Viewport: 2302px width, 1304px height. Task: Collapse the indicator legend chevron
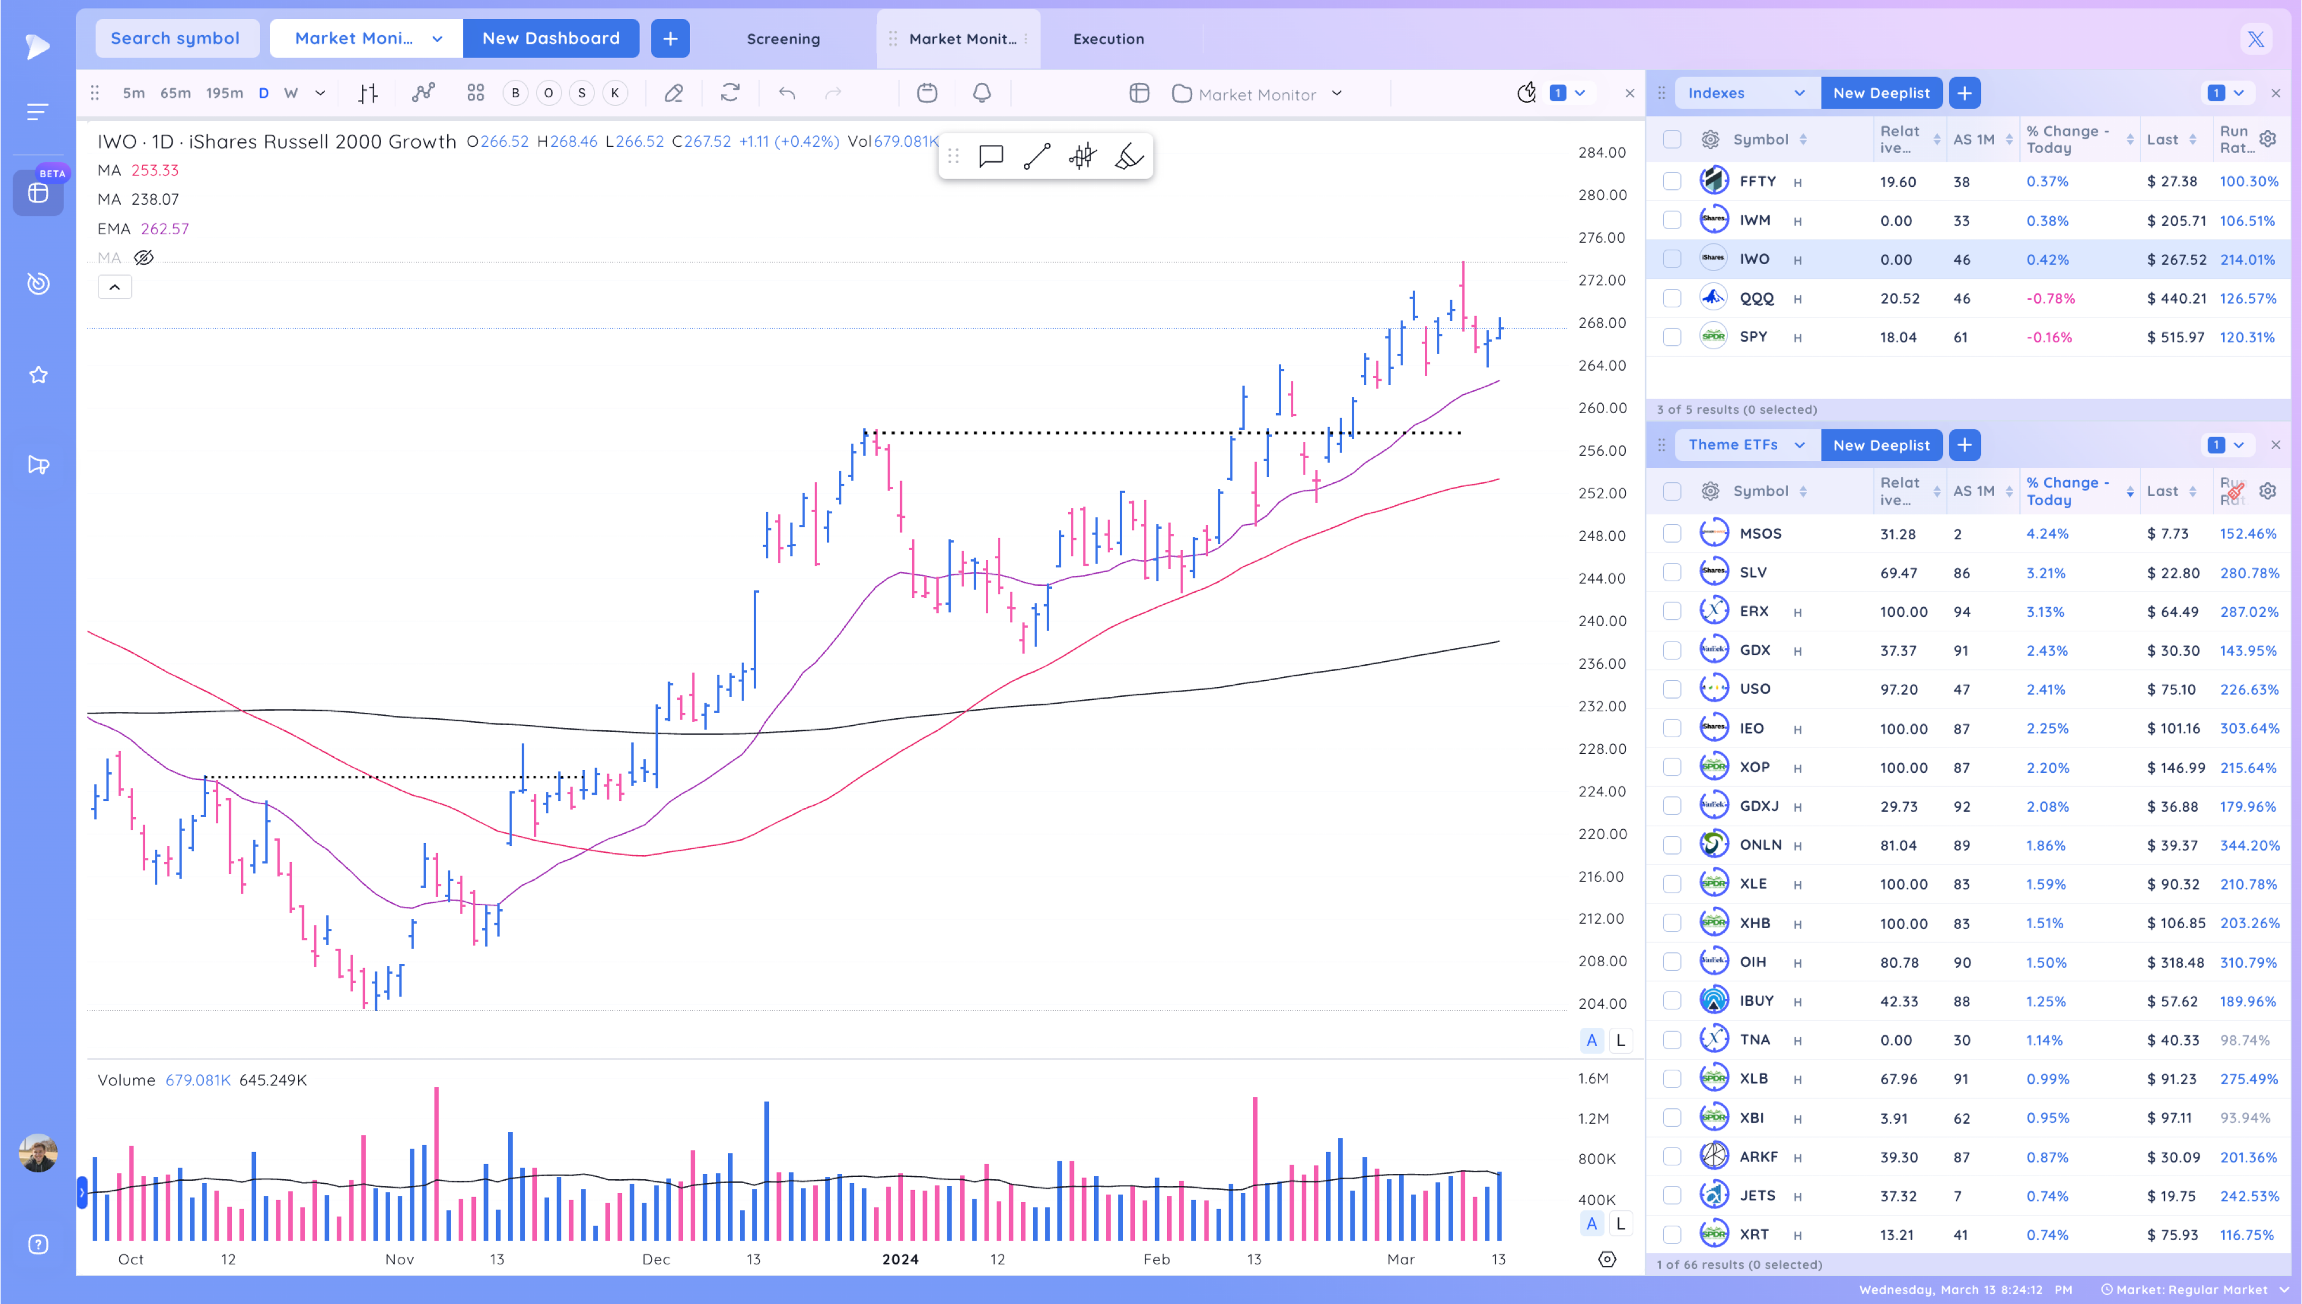coord(115,288)
